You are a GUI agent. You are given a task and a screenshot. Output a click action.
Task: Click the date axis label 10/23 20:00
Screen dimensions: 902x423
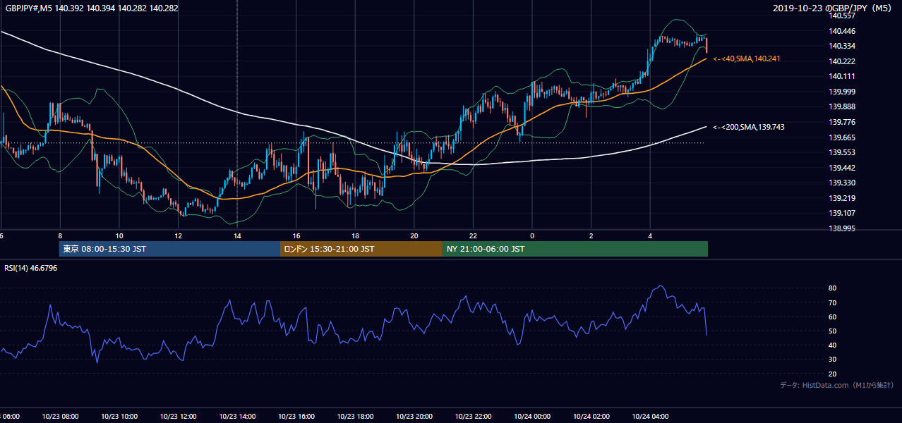(x=414, y=416)
